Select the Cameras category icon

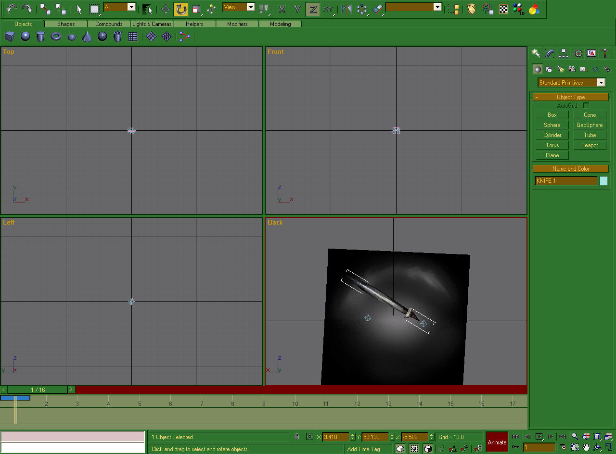572,69
